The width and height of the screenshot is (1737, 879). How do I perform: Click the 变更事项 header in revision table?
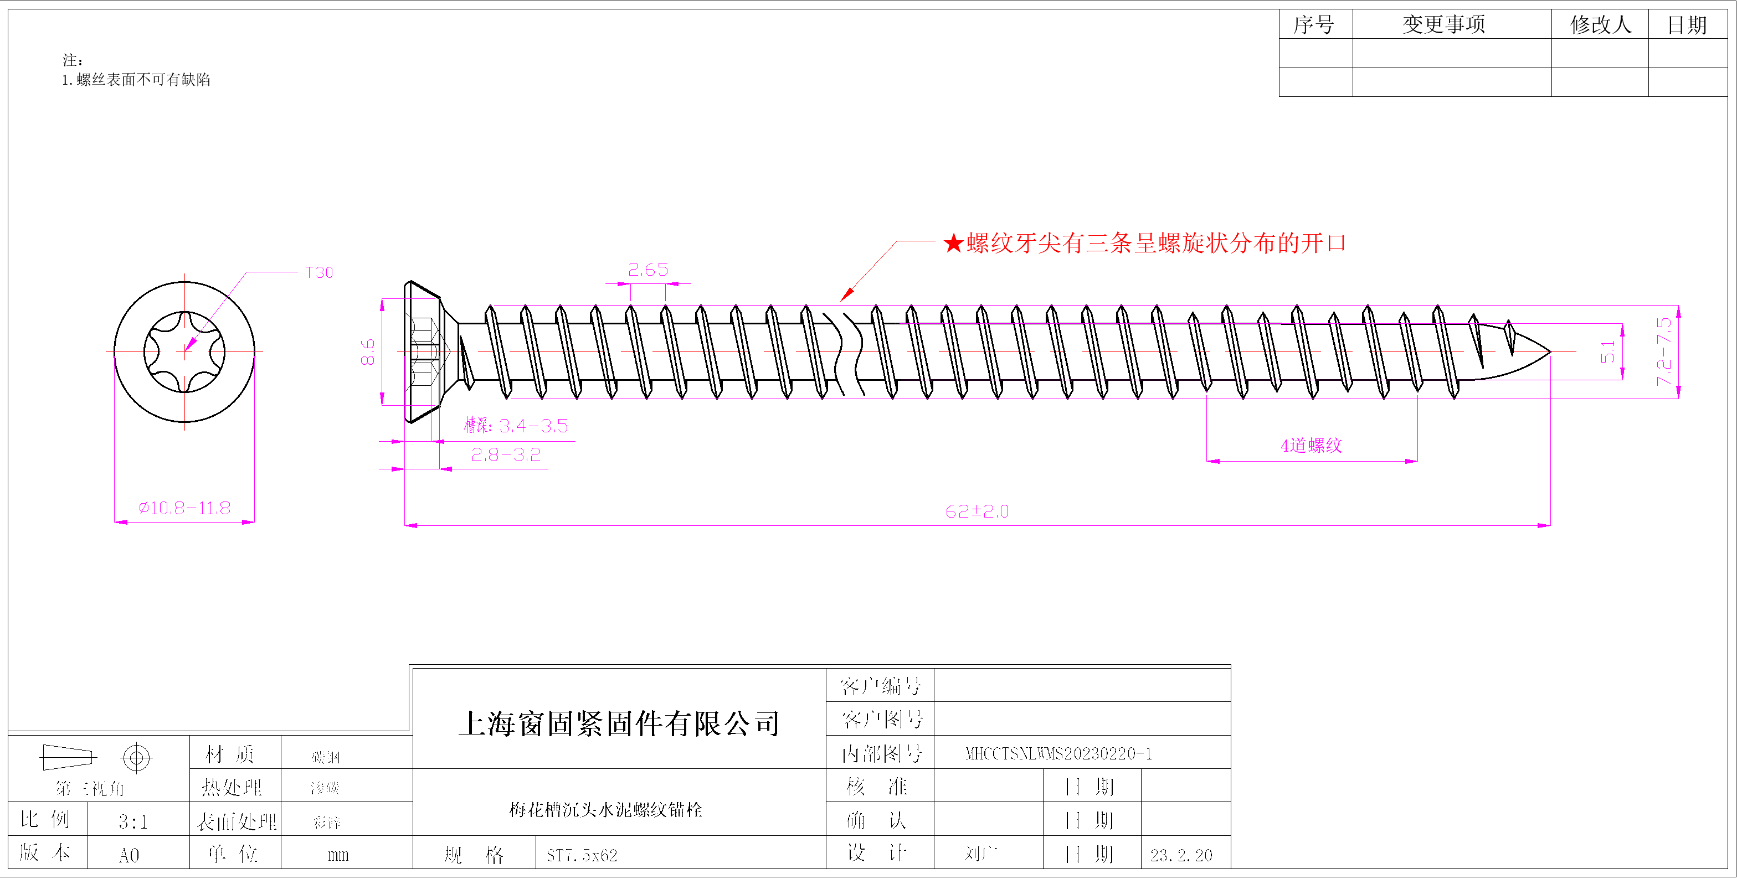(x=1443, y=25)
